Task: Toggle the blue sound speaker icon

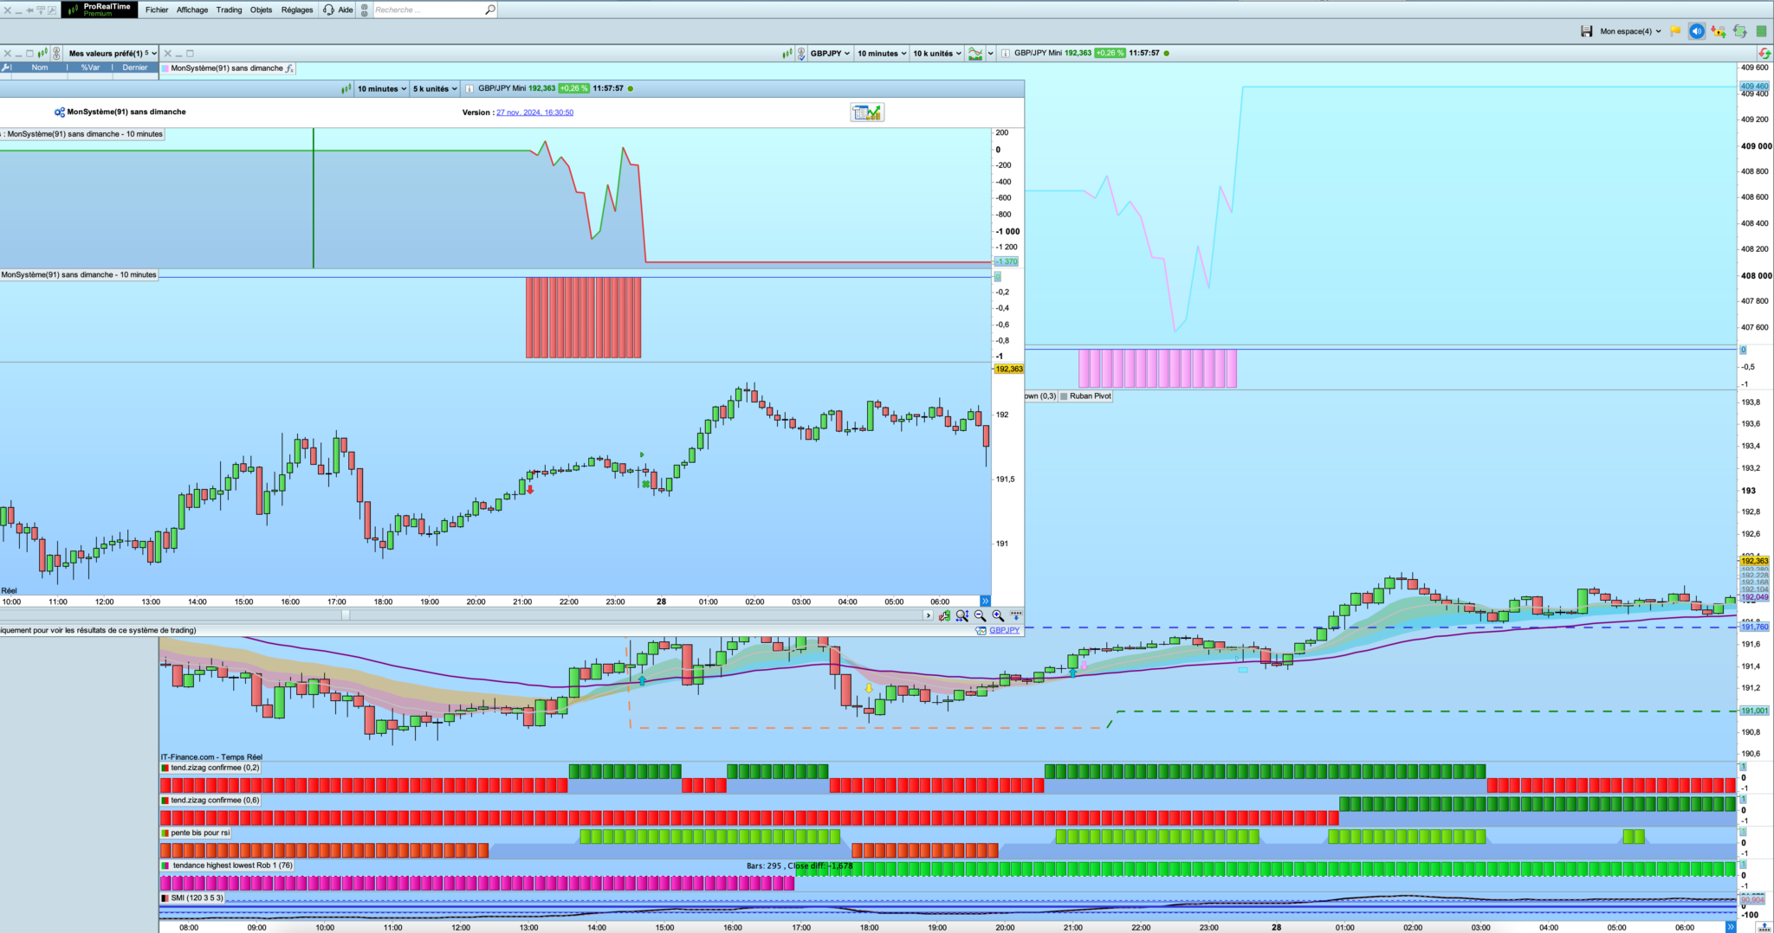Action: point(1696,31)
